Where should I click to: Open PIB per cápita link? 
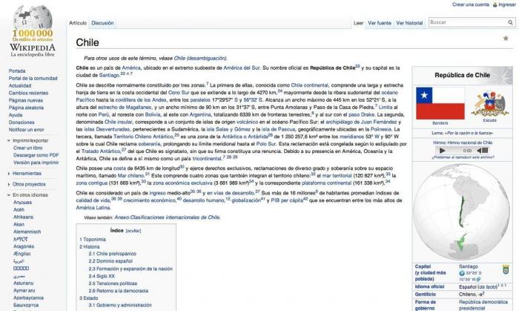[x=287, y=200]
